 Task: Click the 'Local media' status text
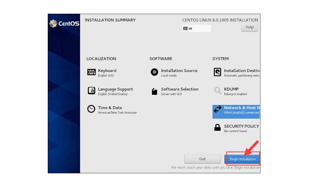pos(169,76)
